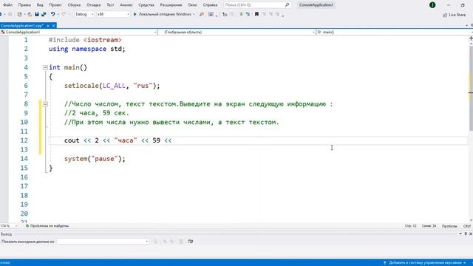Screen dimensions: 473x266
Task: Click the Live Share button
Action: pyautogui.click(x=454, y=15)
